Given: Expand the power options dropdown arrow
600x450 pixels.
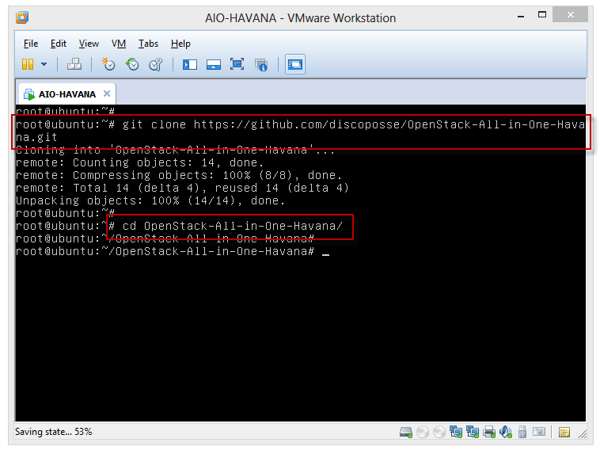Looking at the screenshot, I should click(x=44, y=64).
